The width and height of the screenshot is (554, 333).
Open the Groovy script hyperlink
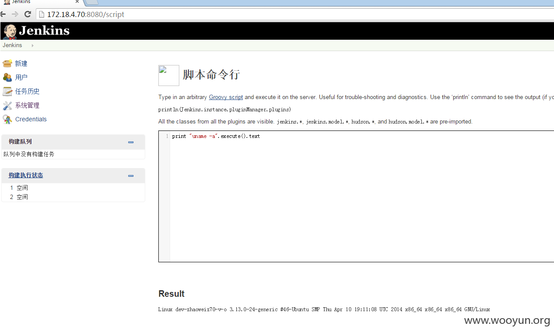226,97
